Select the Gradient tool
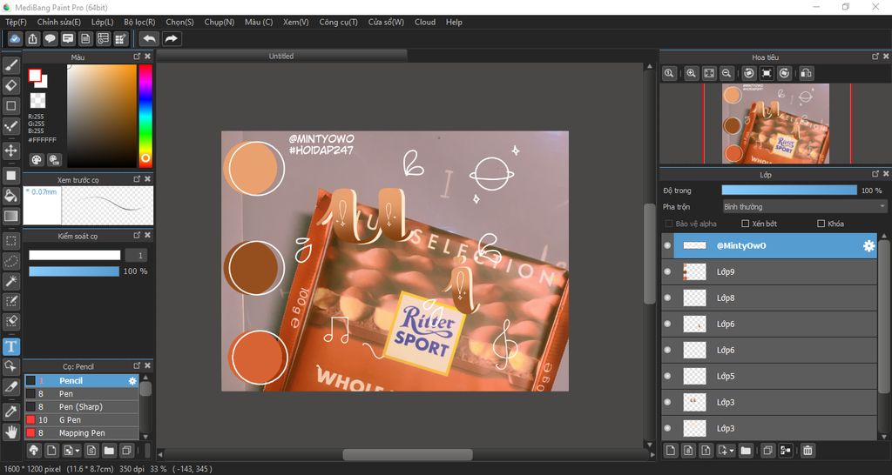Image resolution: width=892 pixels, height=475 pixels. pyautogui.click(x=10, y=216)
